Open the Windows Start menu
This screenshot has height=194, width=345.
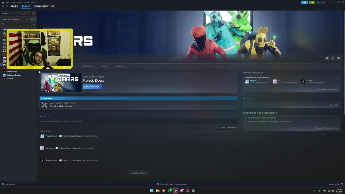pos(152,191)
